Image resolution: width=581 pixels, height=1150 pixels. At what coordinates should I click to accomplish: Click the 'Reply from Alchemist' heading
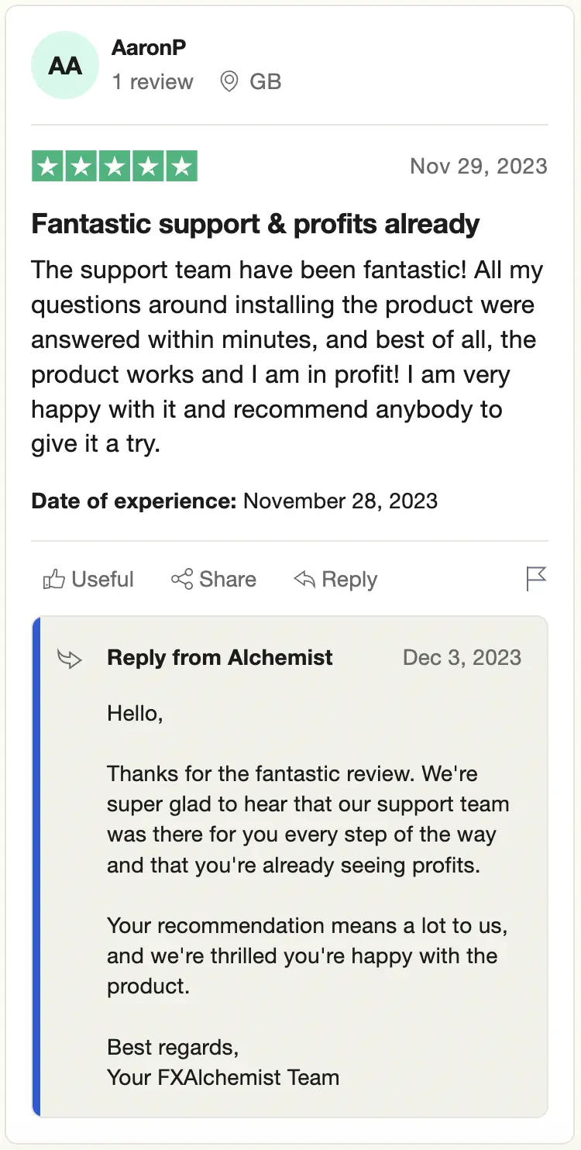(220, 658)
